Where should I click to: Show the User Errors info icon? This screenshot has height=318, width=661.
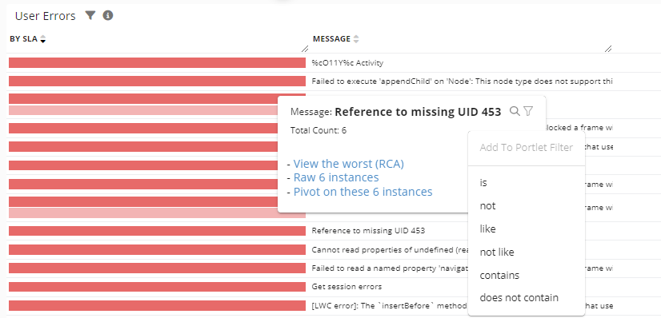(108, 15)
